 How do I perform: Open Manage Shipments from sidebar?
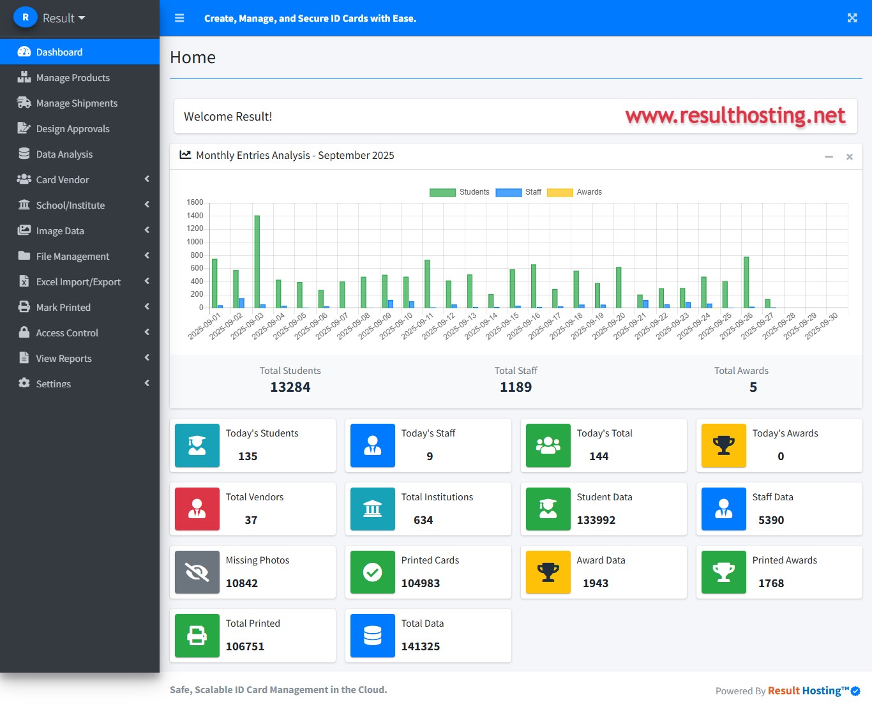tap(77, 103)
